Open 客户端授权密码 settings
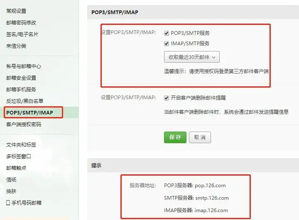The height and width of the screenshot is (220, 299). click(24, 124)
